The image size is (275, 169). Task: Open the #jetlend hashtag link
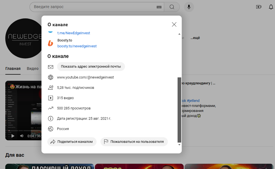193,101
